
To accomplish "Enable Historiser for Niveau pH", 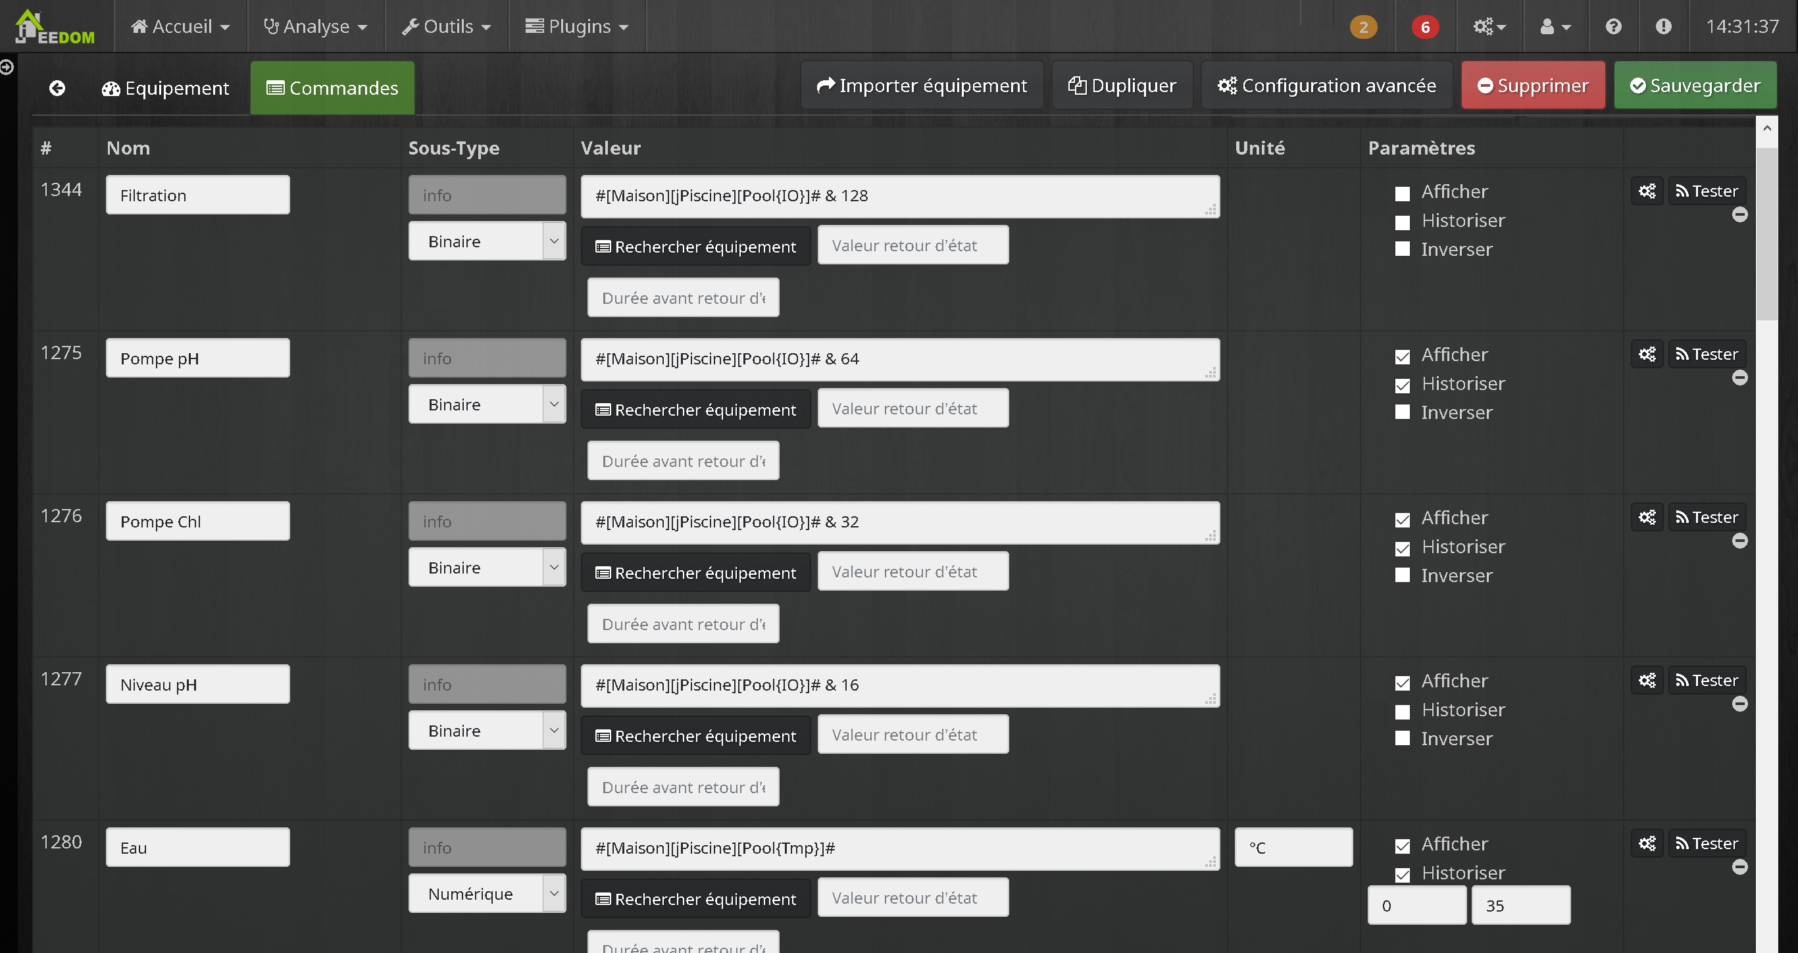I will point(1402,712).
